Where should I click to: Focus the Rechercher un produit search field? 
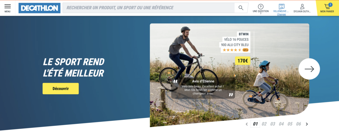point(149,8)
